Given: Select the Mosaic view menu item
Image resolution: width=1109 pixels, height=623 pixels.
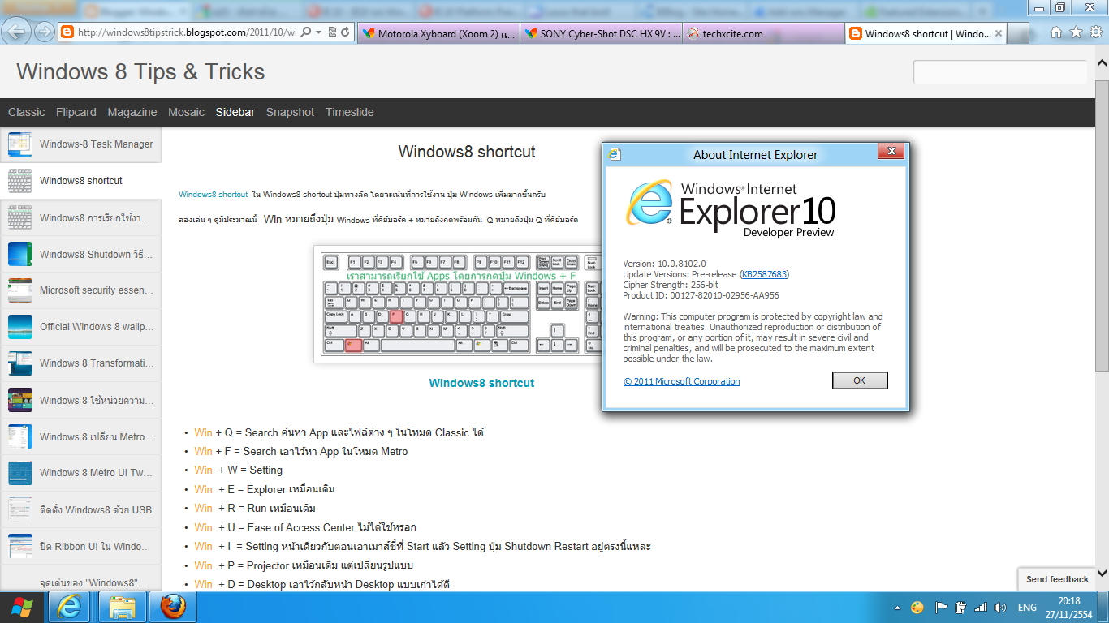Looking at the screenshot, I should click(x=186, y=112).
